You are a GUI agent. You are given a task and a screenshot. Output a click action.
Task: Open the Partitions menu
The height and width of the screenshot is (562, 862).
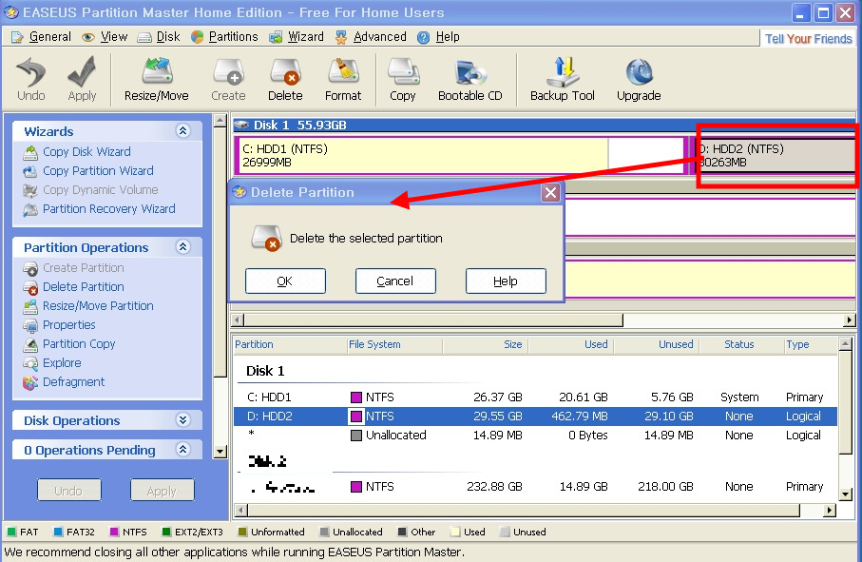pos(224,37)
